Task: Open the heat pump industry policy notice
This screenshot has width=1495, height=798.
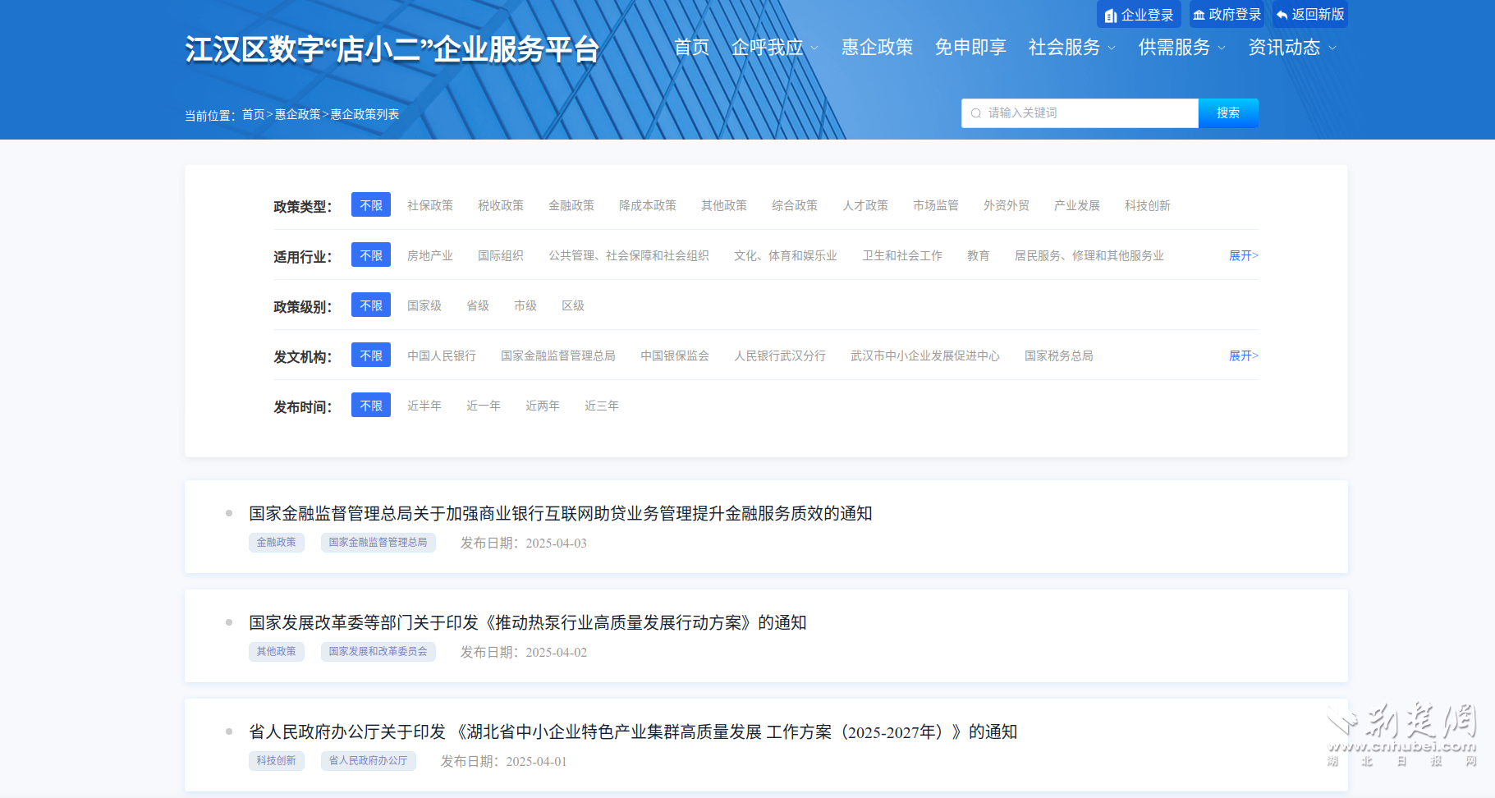Action: 527,622
